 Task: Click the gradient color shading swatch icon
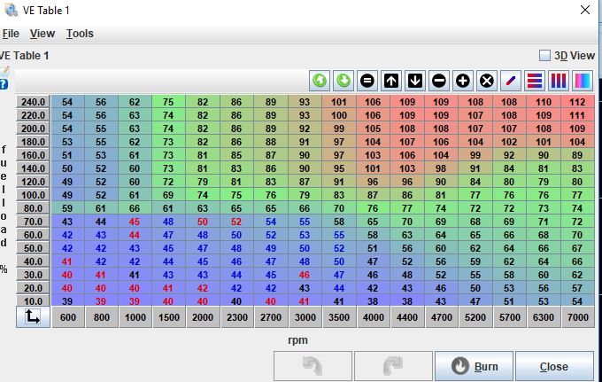[583, 81]
